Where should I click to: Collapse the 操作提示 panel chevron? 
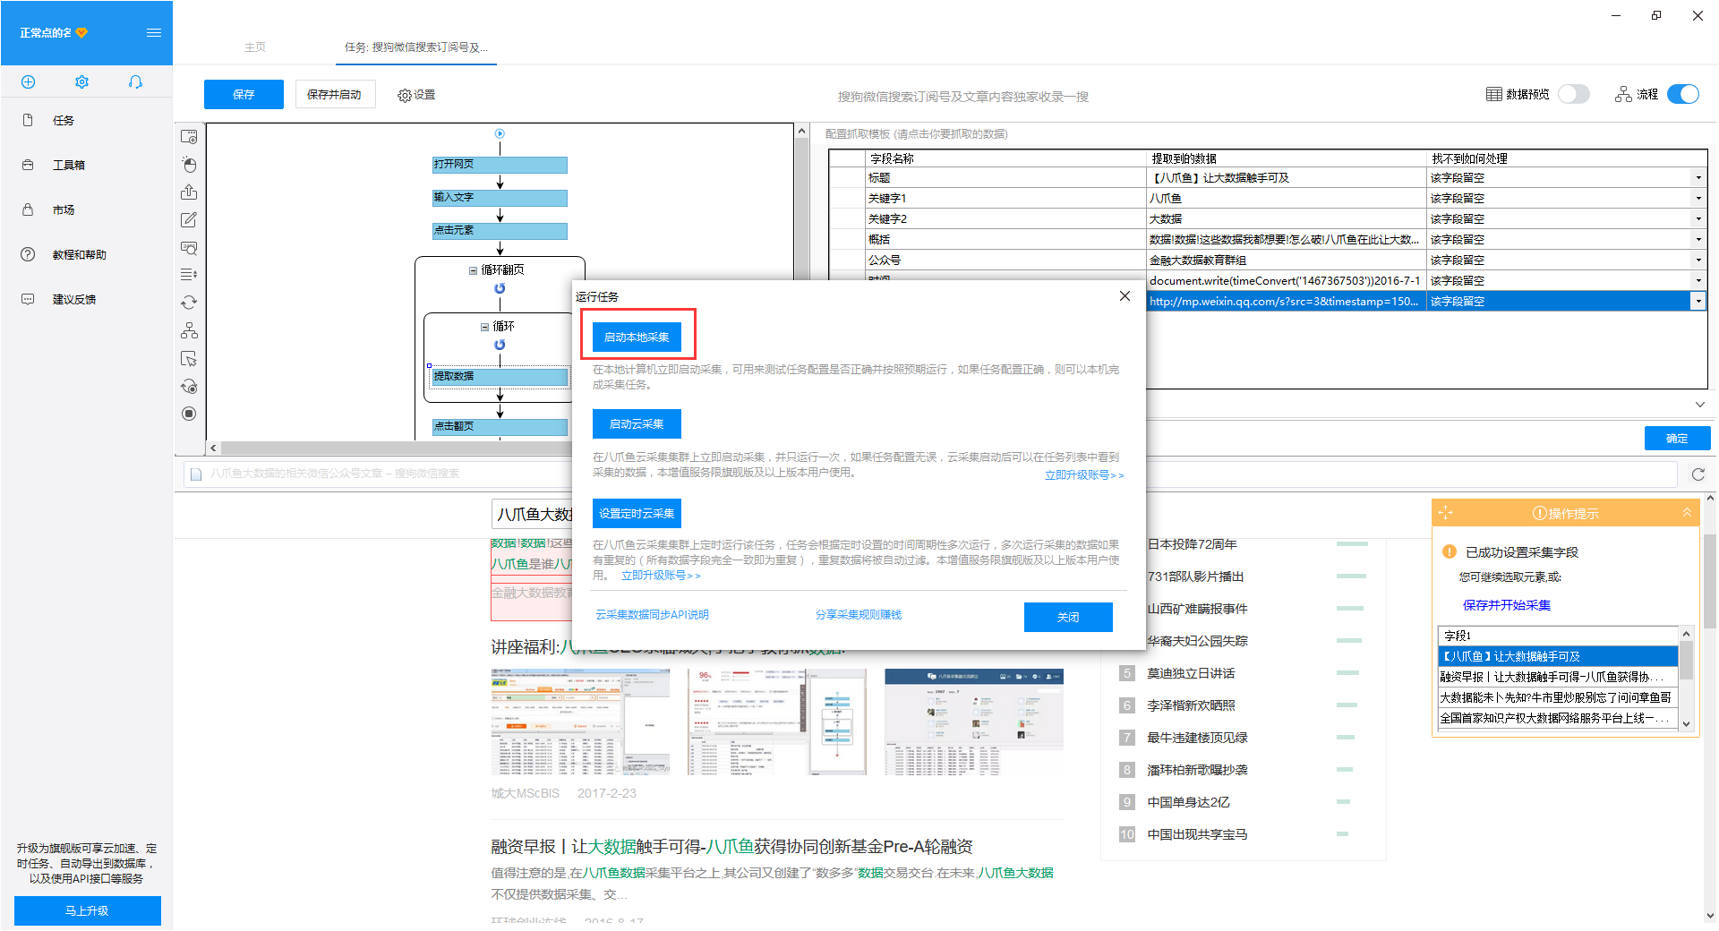coord(1687,513)
